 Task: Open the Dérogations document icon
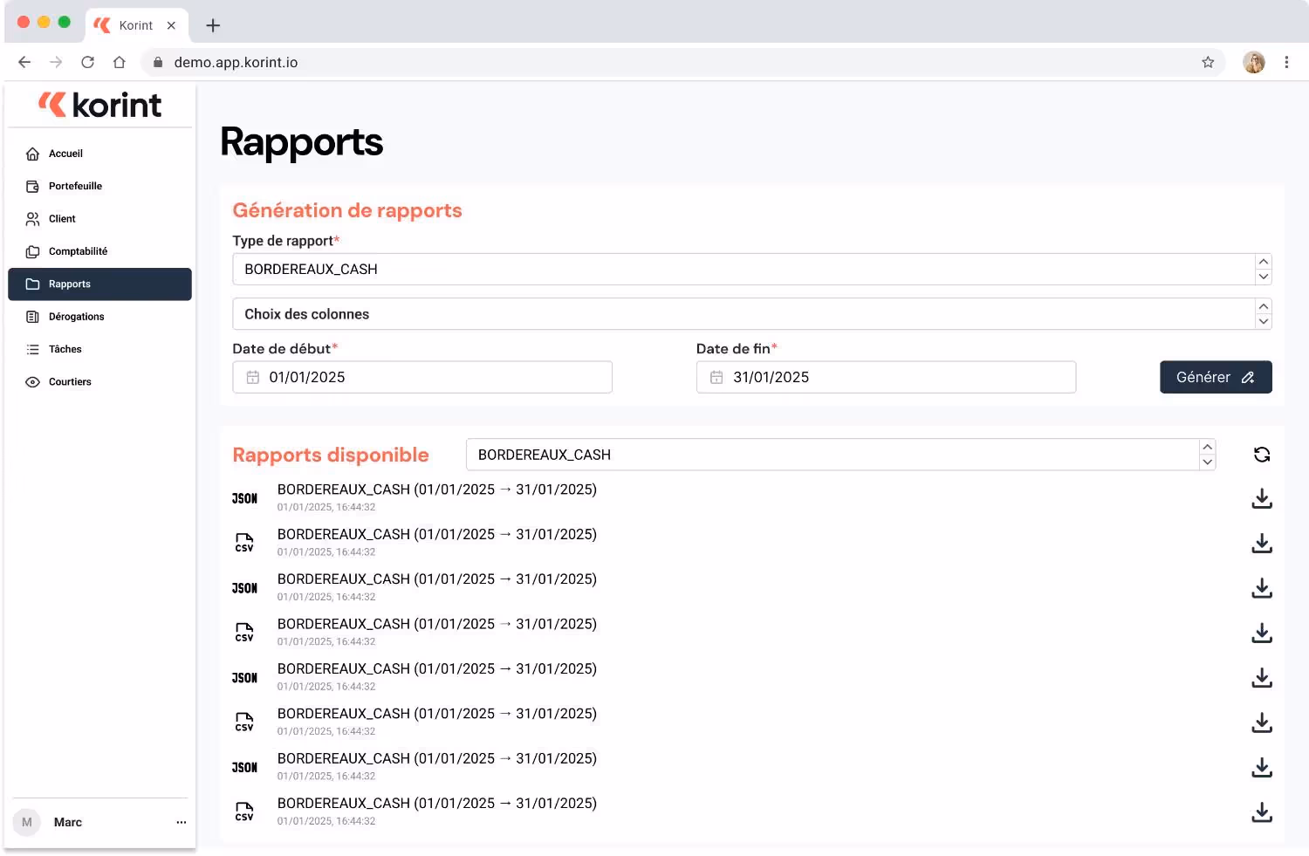pos(32,316)
